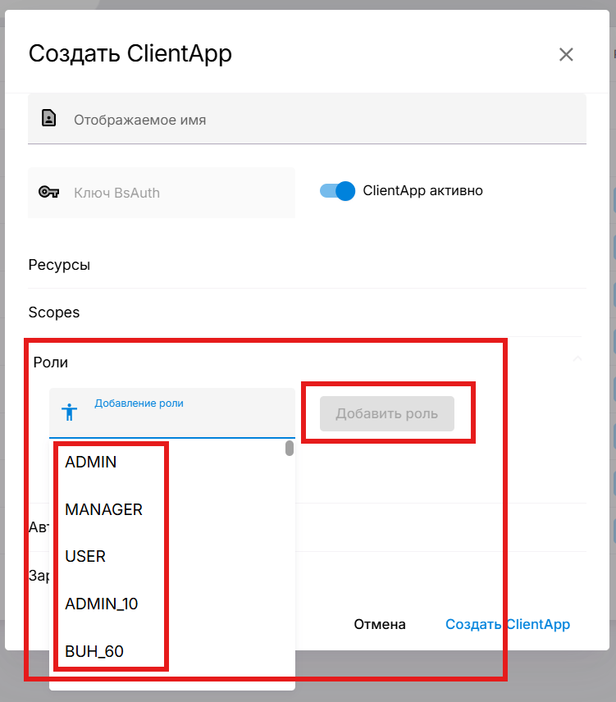Viewport: 616px width, 702px height.
Task: Choose MANAGER in the role dropdown
Action: coord(104,509)
